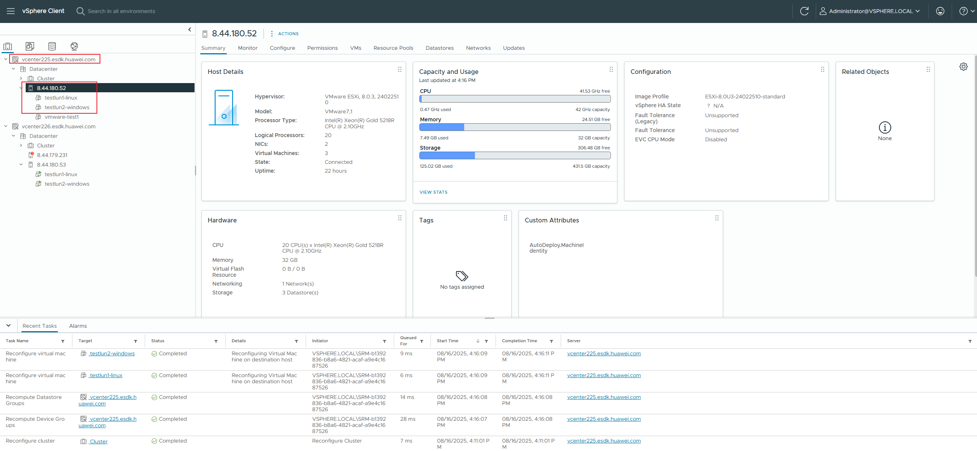The height and width of the screenshot is (451, 977).
Task: Collapse vcenter225.esdk.huawei.com tree node
Action: pyautogui.click(x=6, y=59)
